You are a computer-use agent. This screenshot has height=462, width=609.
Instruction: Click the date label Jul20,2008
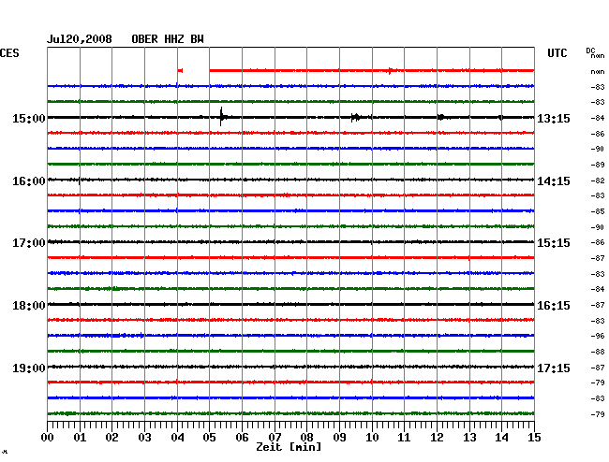[x=80, y=39]
